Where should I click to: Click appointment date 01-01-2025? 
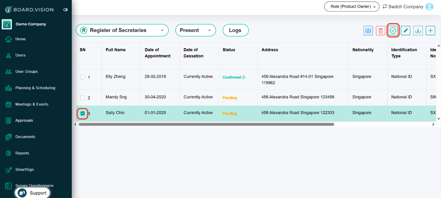coord(155,113)
